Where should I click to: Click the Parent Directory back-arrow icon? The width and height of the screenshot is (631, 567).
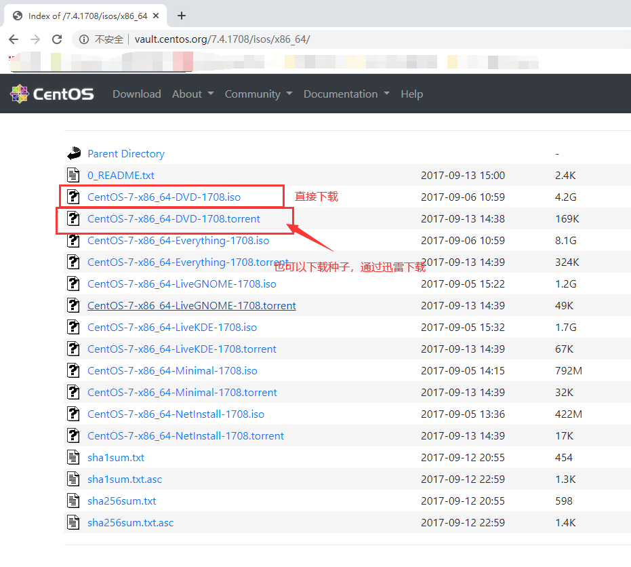[74, 153]
